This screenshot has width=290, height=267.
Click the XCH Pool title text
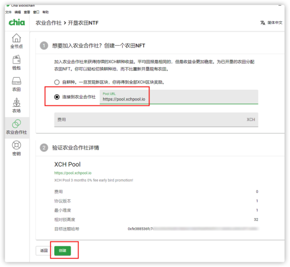point(67,164)
